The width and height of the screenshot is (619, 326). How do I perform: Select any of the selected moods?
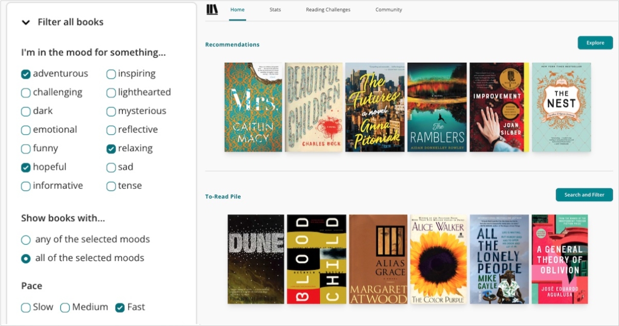(26, 240)
